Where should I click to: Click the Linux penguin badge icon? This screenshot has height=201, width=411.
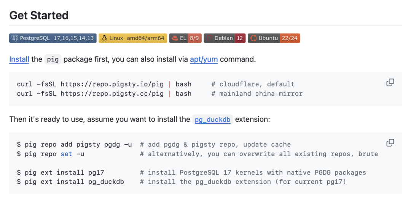(x=104, y=38)
